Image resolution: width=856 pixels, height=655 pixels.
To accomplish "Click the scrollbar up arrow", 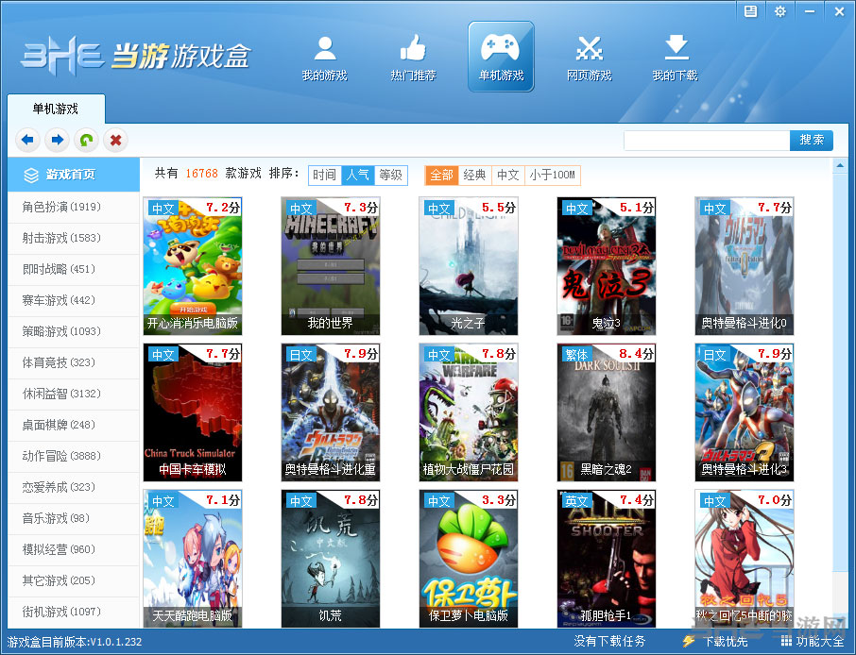I will pos(840,165).
